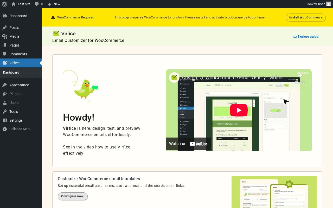Click the Plugins plug icon
Image resolution: width=333 pixels, height=208 pixels.
pyautogui.click(x=5, y=94)
